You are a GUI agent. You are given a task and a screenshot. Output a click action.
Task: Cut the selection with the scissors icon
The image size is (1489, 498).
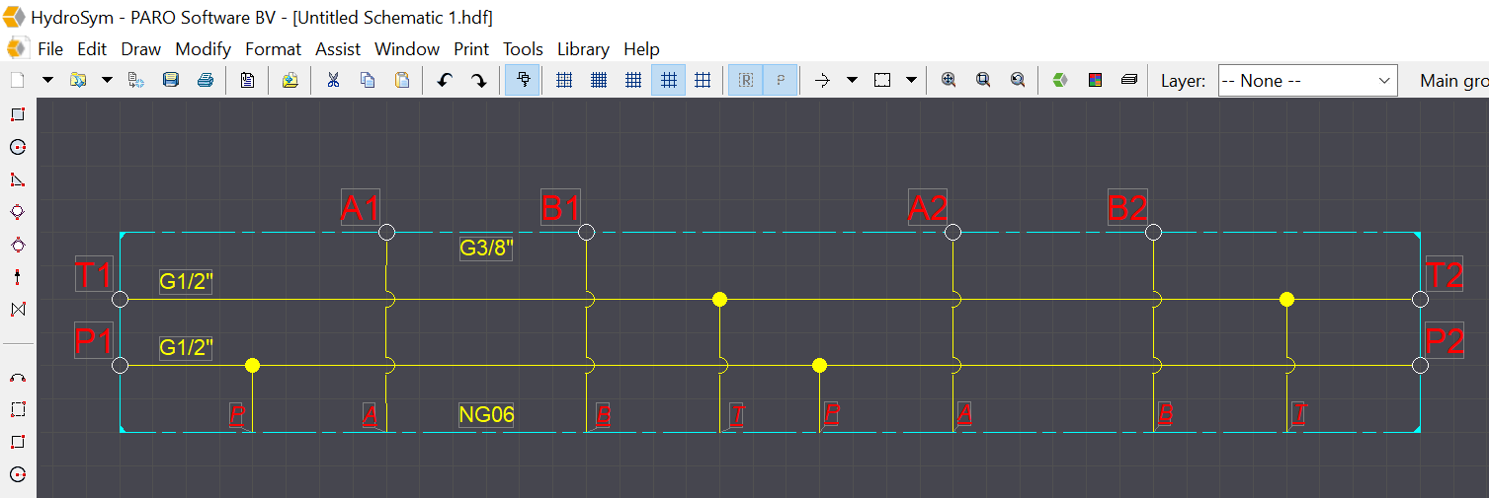[x=333, y=81]
